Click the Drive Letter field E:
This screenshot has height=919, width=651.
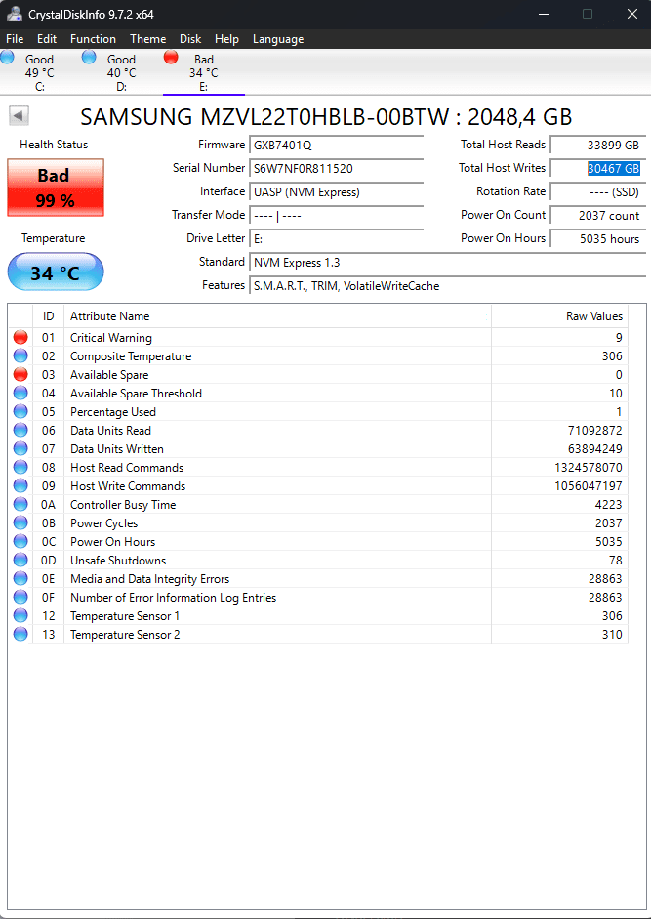(337, 239)
